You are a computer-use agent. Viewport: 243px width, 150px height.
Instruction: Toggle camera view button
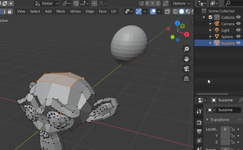(x=186, y=69)
